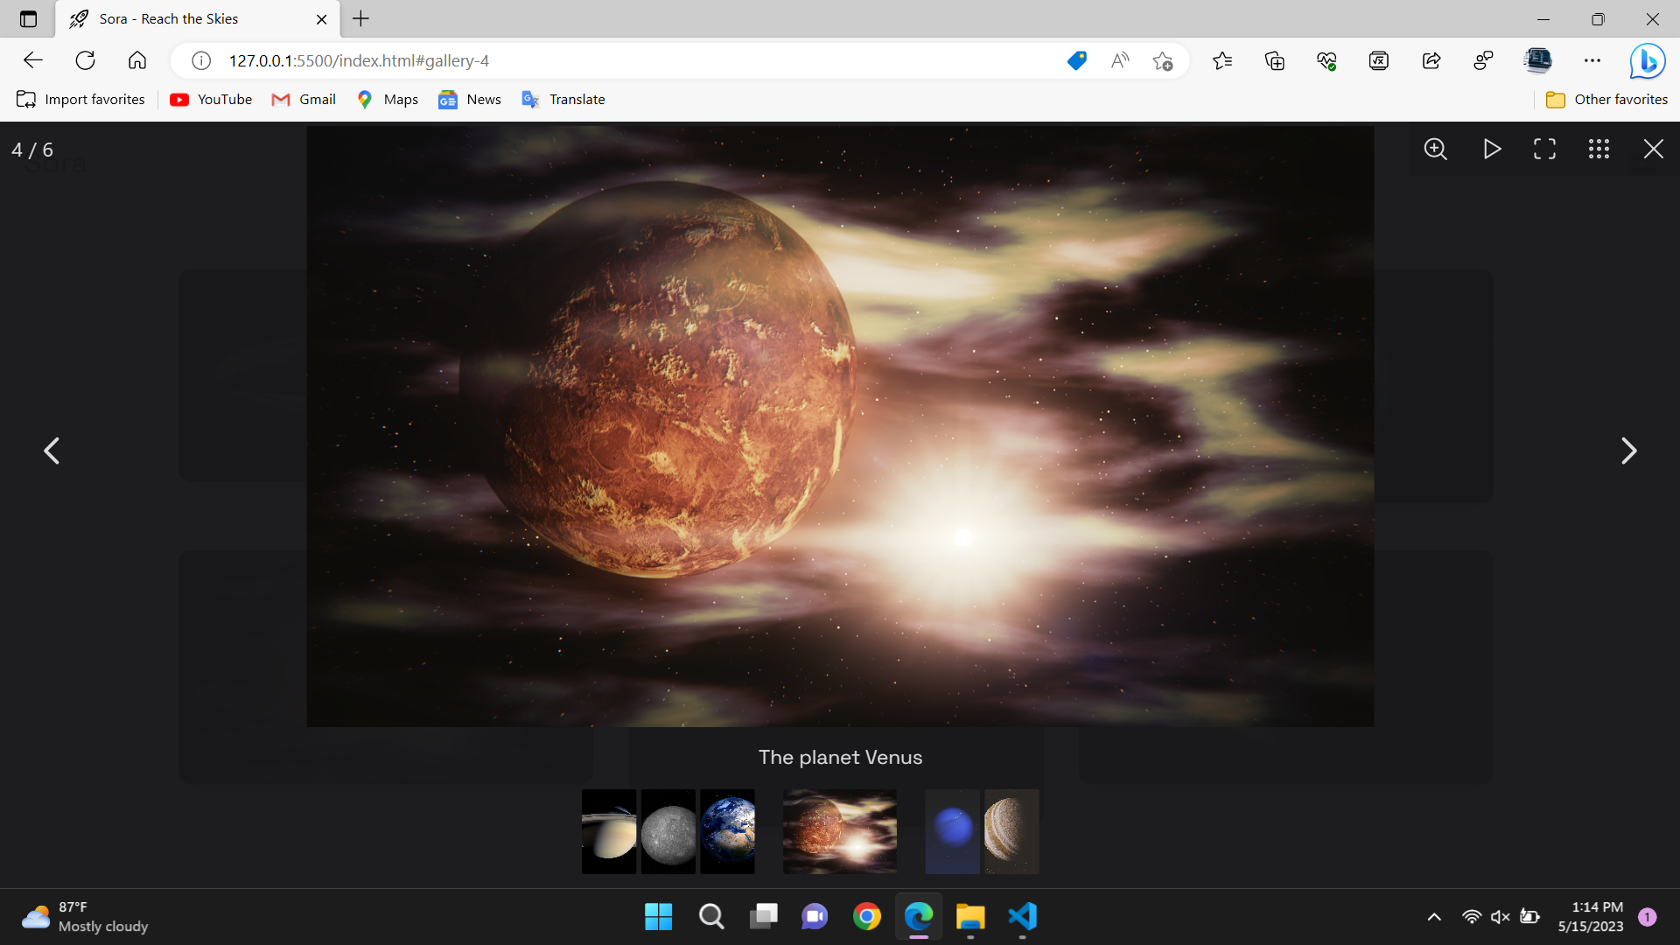Screen dimensions: 1680x945
Task: Adjust volume using the taskbar speaker control
Action: 1500,917
